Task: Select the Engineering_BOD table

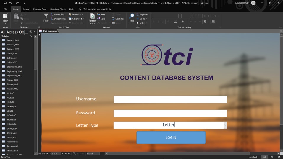Action: tap(14, 67)
